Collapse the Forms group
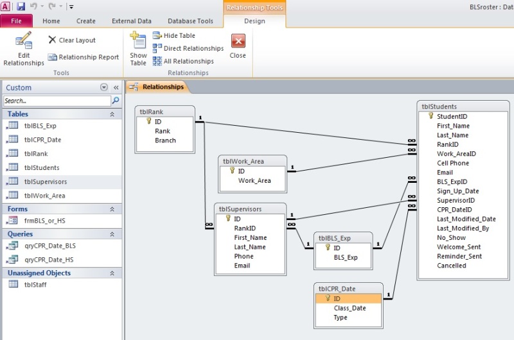This screenshot has height=340, width=514. coord(112,209)
